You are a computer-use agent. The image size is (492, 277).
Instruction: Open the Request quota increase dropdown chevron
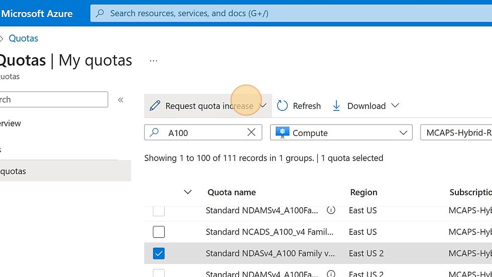click(x=264, y=106)
